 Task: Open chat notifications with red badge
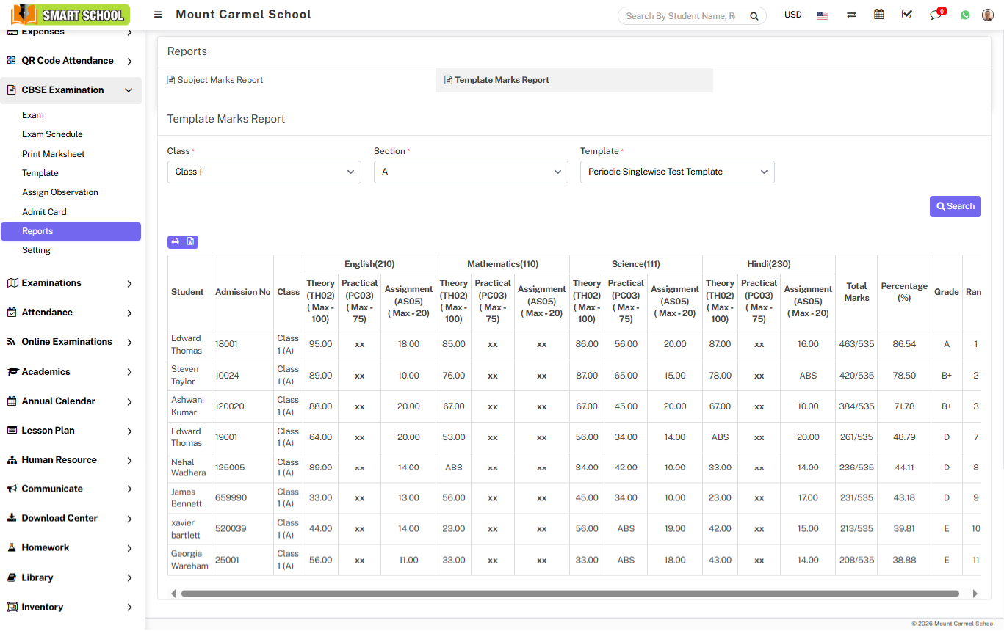pos(935,15)
